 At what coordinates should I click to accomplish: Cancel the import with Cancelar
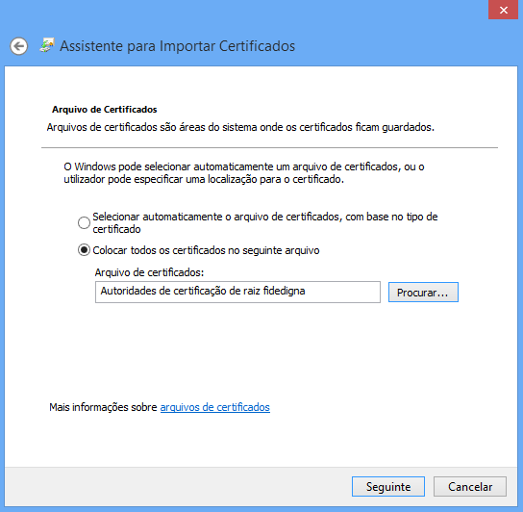(x=469, y=487)
